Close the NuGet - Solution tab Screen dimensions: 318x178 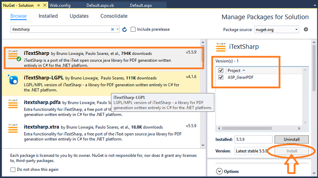point(45,5)
